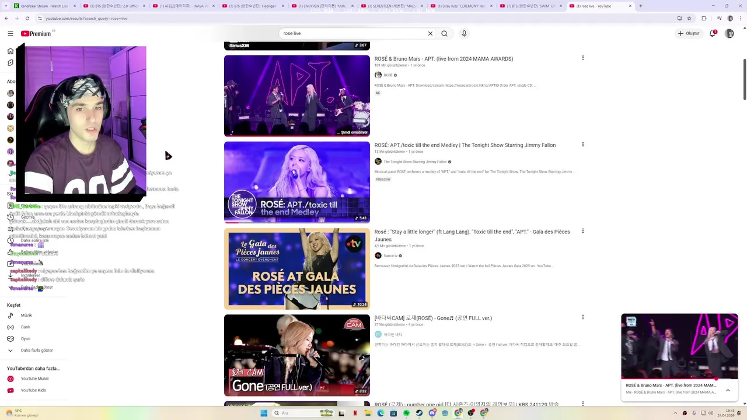747x420 pixels.
Task: Close the 'rose live - YouTube' tab
Action: [630, 6]
